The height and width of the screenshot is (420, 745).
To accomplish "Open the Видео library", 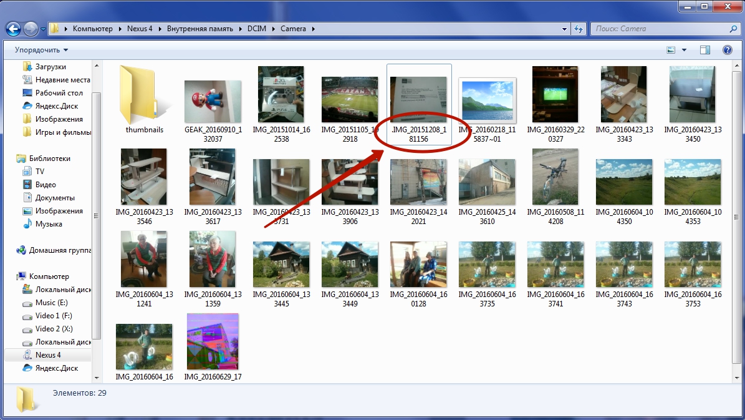I will pyautogui.click(x=45, y=185).
